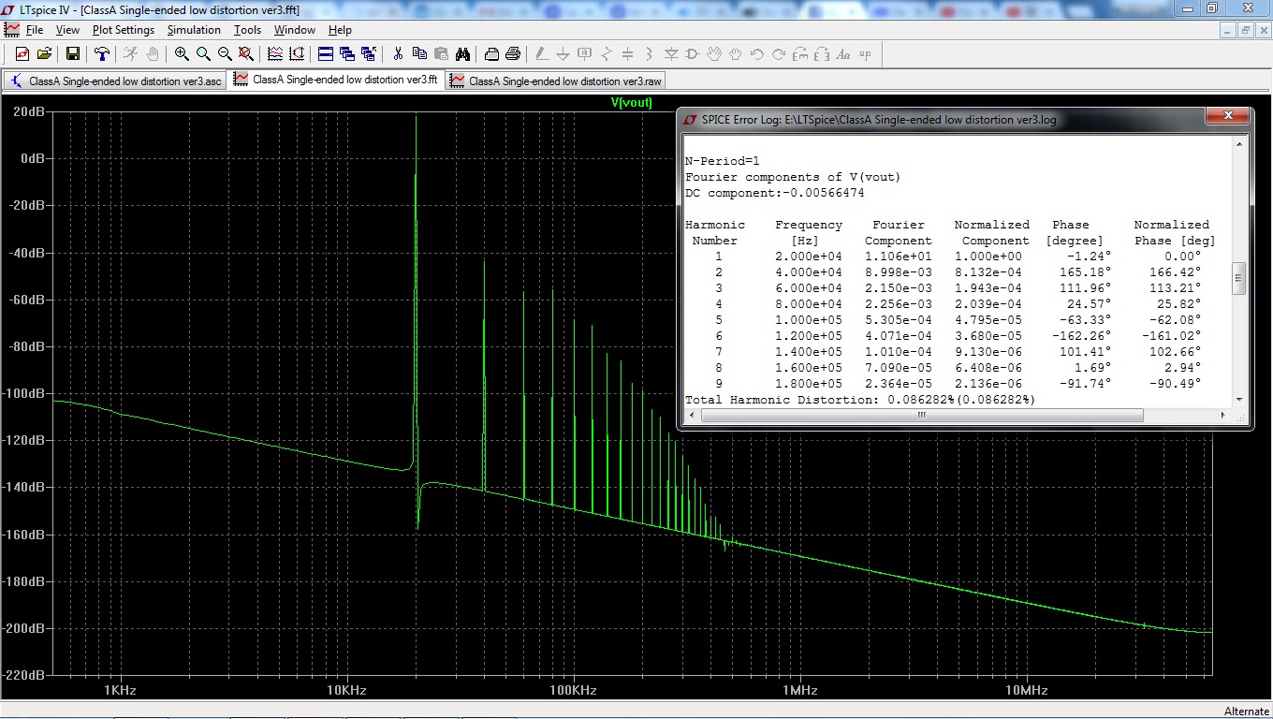Click the DC component:-0.00566474 line
The image size is (1273, 719).
[775, 193]
